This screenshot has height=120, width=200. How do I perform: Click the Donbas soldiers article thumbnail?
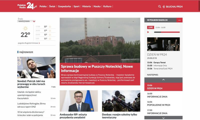pyautogui.click(x=121, y=101)
